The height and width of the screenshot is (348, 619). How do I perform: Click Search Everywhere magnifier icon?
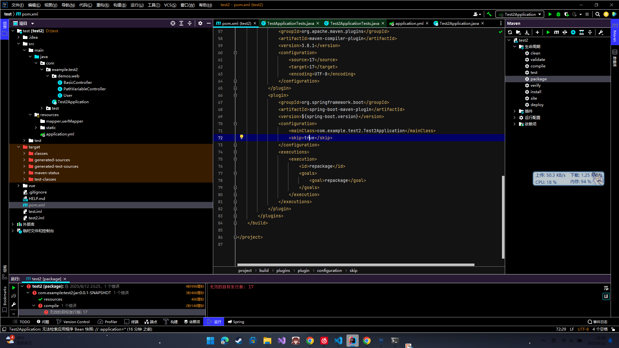598,14
